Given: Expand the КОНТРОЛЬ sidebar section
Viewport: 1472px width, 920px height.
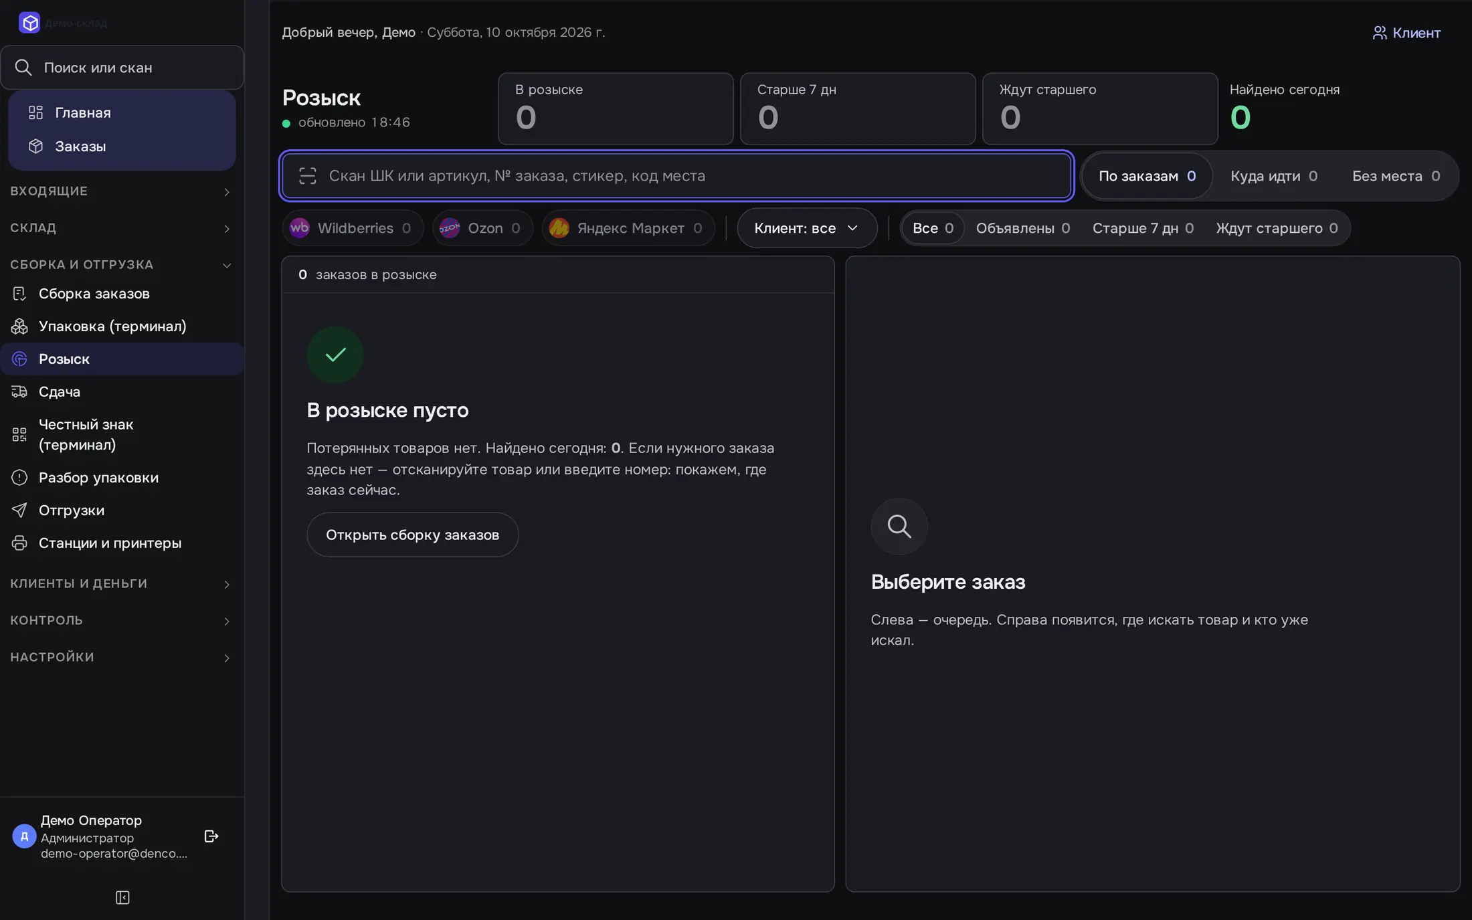Looking at the screenshot, I should [122, 621].
